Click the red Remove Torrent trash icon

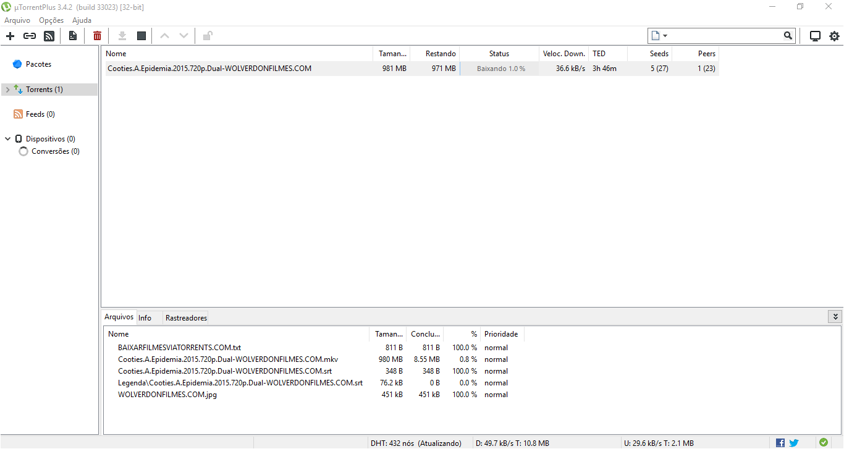coord(97,36)
